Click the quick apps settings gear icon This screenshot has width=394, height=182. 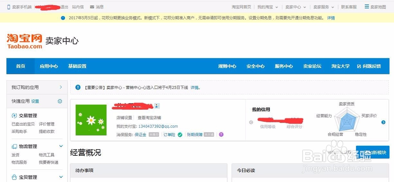pyautogui.click(x=60, y=101)
